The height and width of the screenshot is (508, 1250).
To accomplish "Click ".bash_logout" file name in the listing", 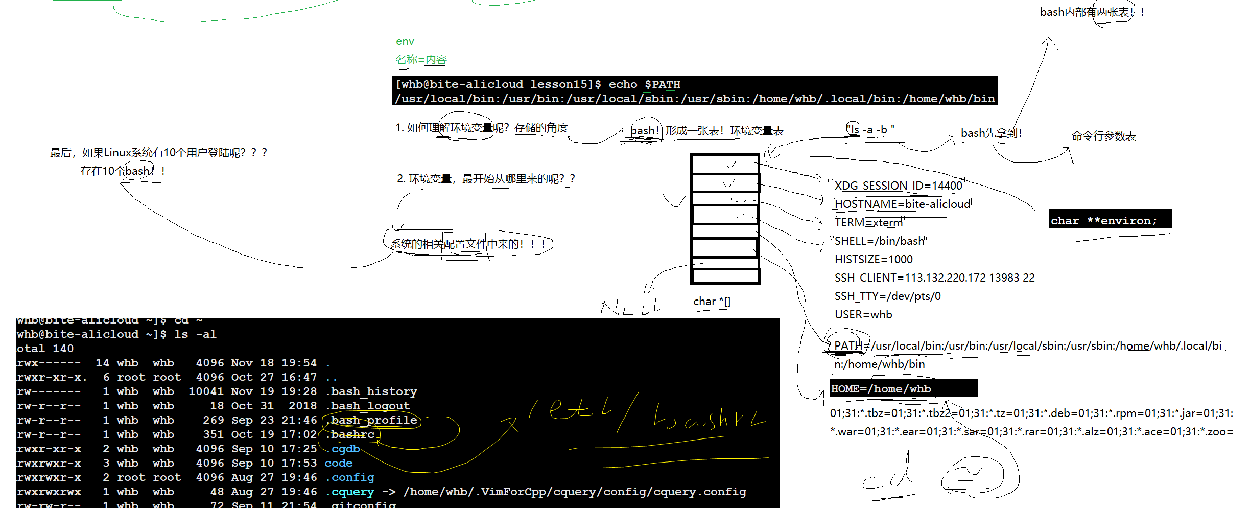I will pyautogui.click(x=368, y=406).
